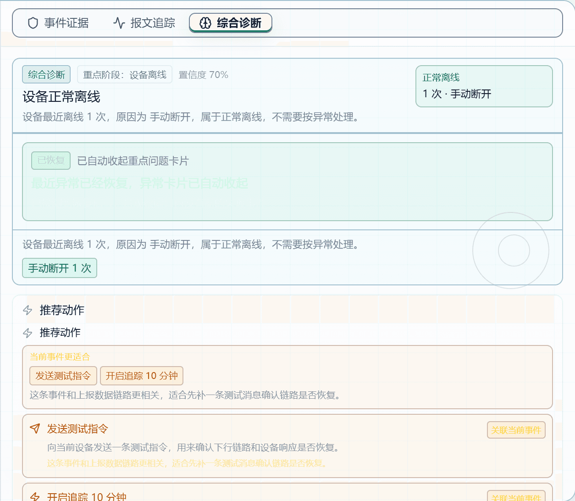Click the circular floating button
Image resolution: width=575 pixels, height=501 pixels.
click(511, 250)
